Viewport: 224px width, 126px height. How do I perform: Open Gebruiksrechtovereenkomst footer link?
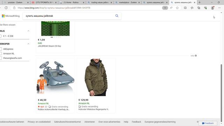68,122
